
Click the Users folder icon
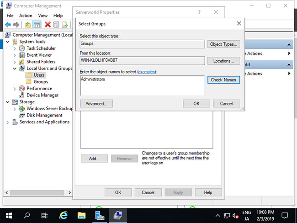[29, 75]
